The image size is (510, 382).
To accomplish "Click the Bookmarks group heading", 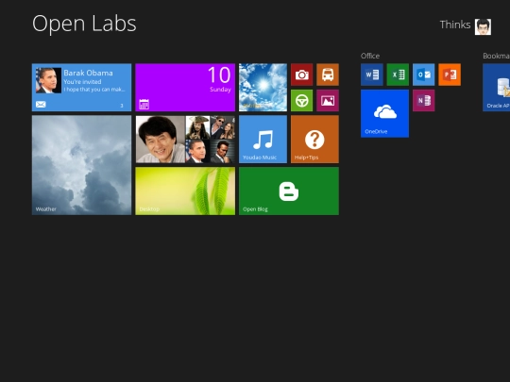I will (497, 56).
